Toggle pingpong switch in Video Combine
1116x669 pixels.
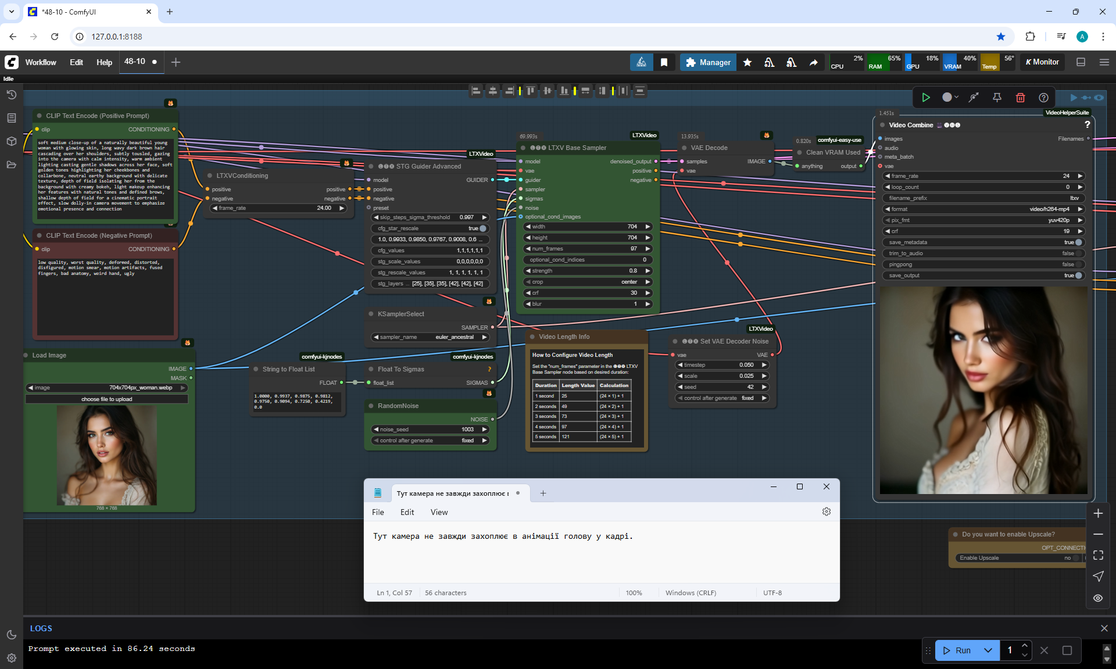[x=1078, y=264]
